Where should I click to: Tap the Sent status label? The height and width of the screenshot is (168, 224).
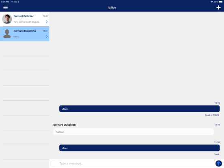(217, 154)
